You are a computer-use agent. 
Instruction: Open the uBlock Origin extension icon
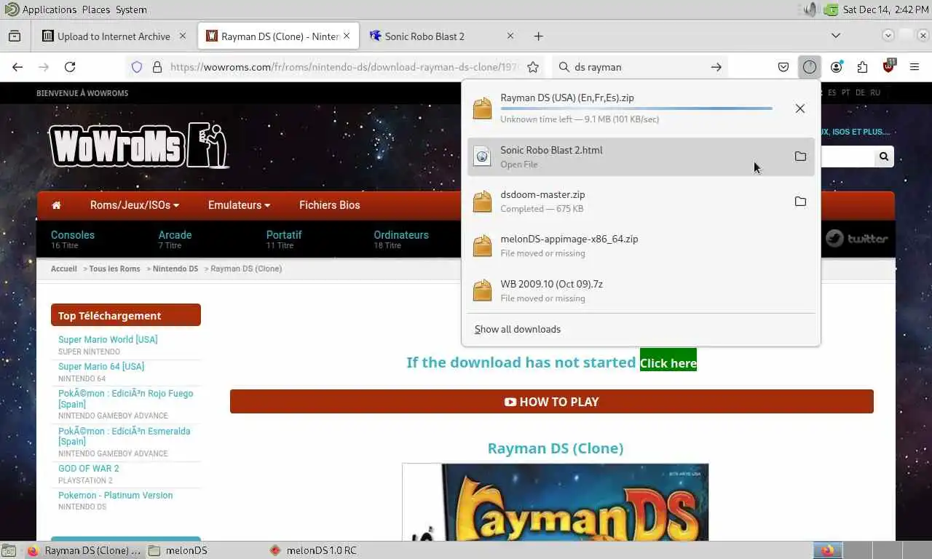(888, 67)
